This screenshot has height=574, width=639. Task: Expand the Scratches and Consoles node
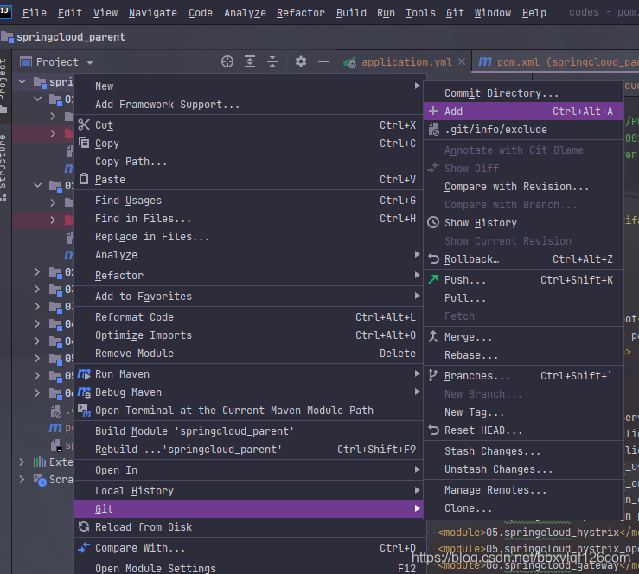(x=22, y=480)
